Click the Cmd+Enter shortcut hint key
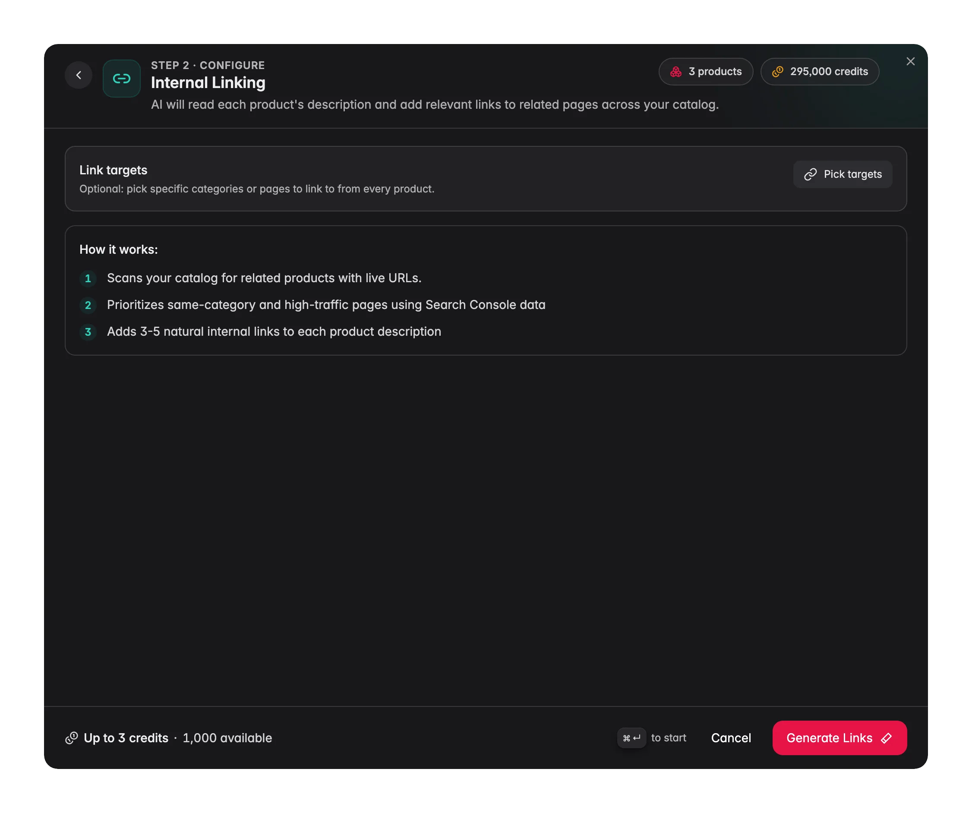The width and height of the screenshot is (972, 813). point(631,738)
